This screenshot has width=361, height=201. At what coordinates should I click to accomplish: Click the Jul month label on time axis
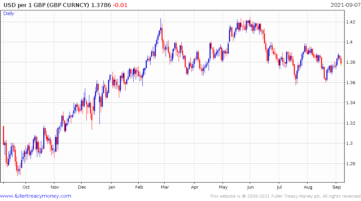click(x=279, y=187)
